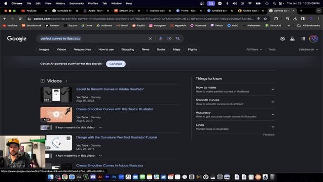
Task: Filter results by Shopping
Action: [128, 50]
